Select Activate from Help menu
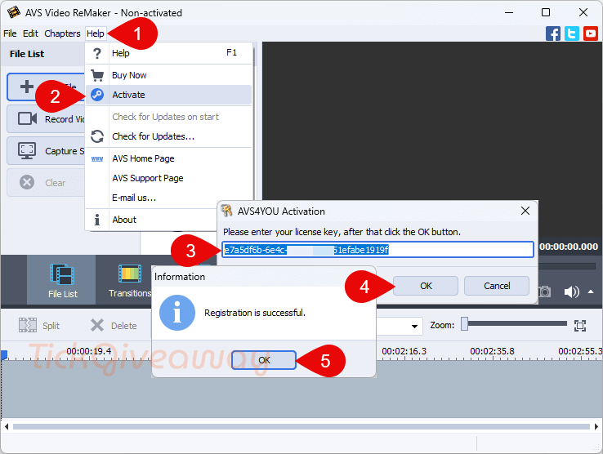Viewport: 603px width, 454px height. click(x=169, y=95)
